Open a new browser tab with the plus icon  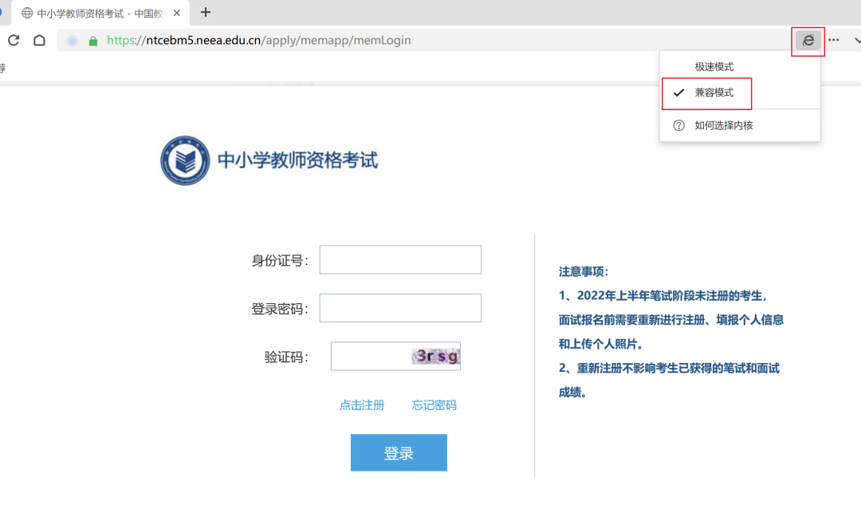[206, 12]
